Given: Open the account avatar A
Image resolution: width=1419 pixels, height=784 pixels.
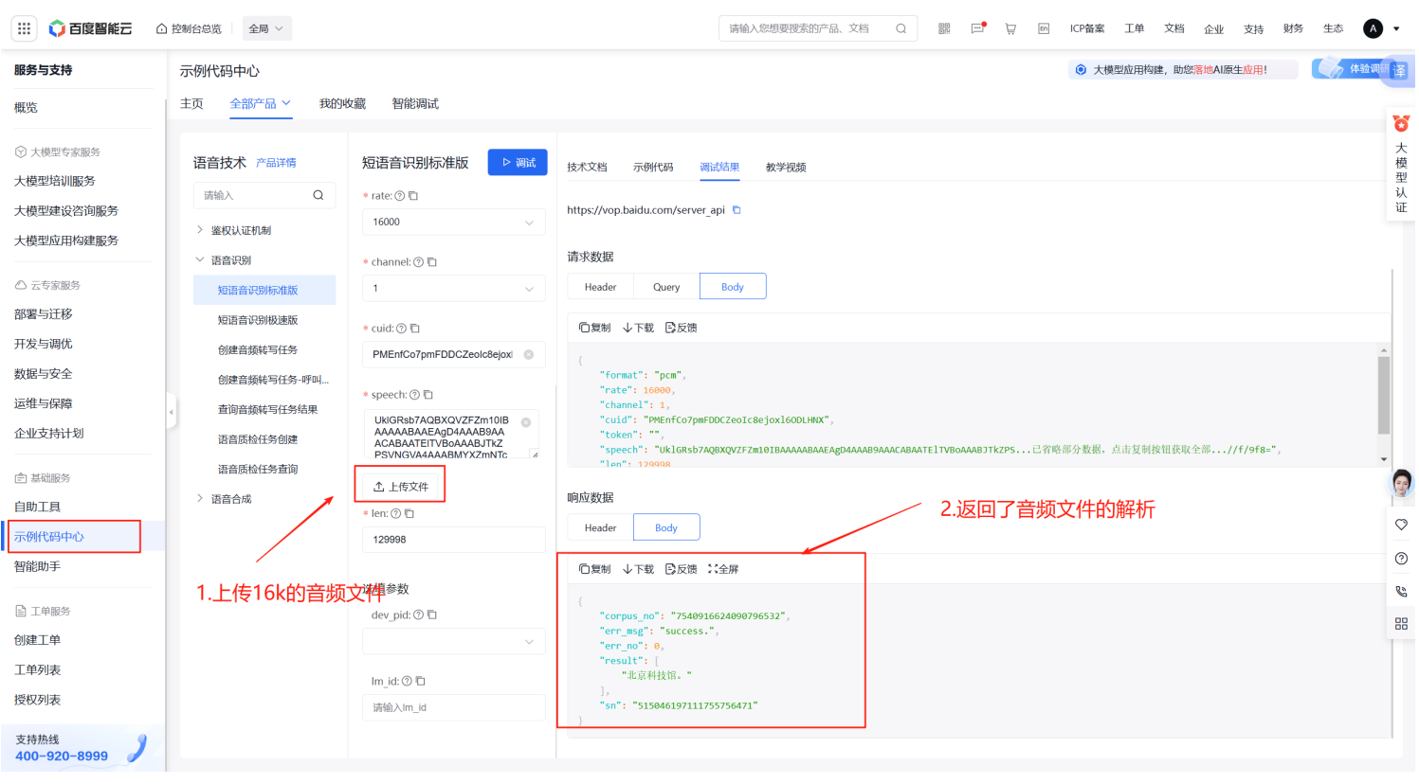Looking at the screenshot, I should tap(1373, 28).
